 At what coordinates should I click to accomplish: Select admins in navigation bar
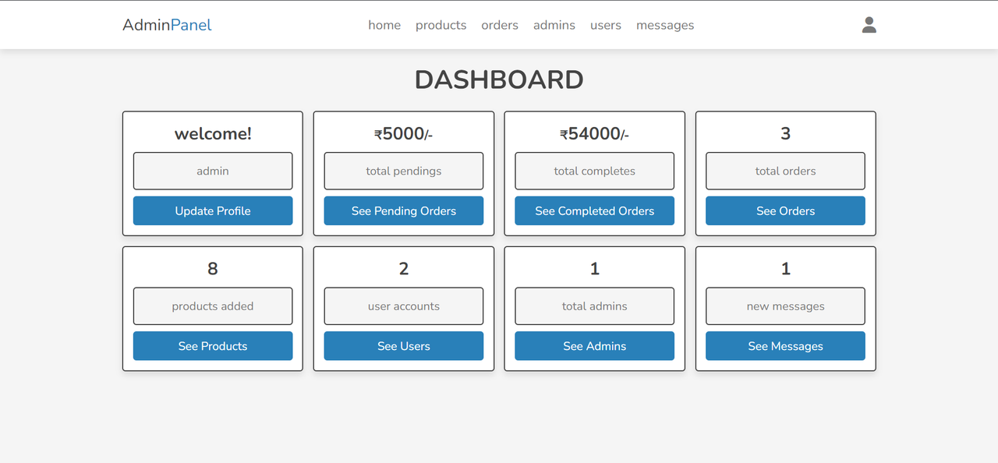tap(554, 25)
